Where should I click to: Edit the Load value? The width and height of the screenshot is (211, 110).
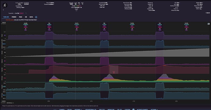(x=76, y=4)
